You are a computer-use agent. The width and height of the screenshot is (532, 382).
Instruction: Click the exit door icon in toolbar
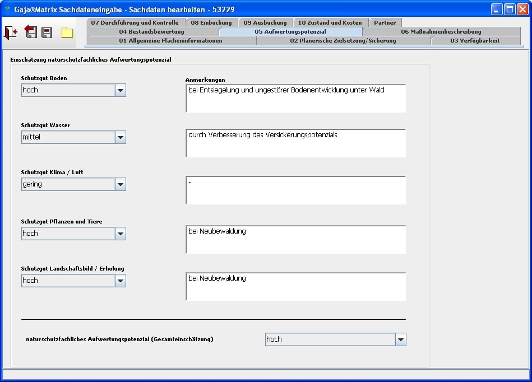[x=11, y=32]
